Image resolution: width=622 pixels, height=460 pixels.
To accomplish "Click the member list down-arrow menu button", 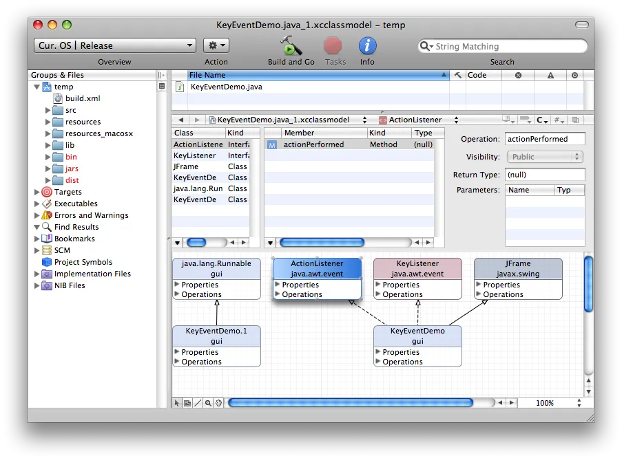I will point(270,242).
